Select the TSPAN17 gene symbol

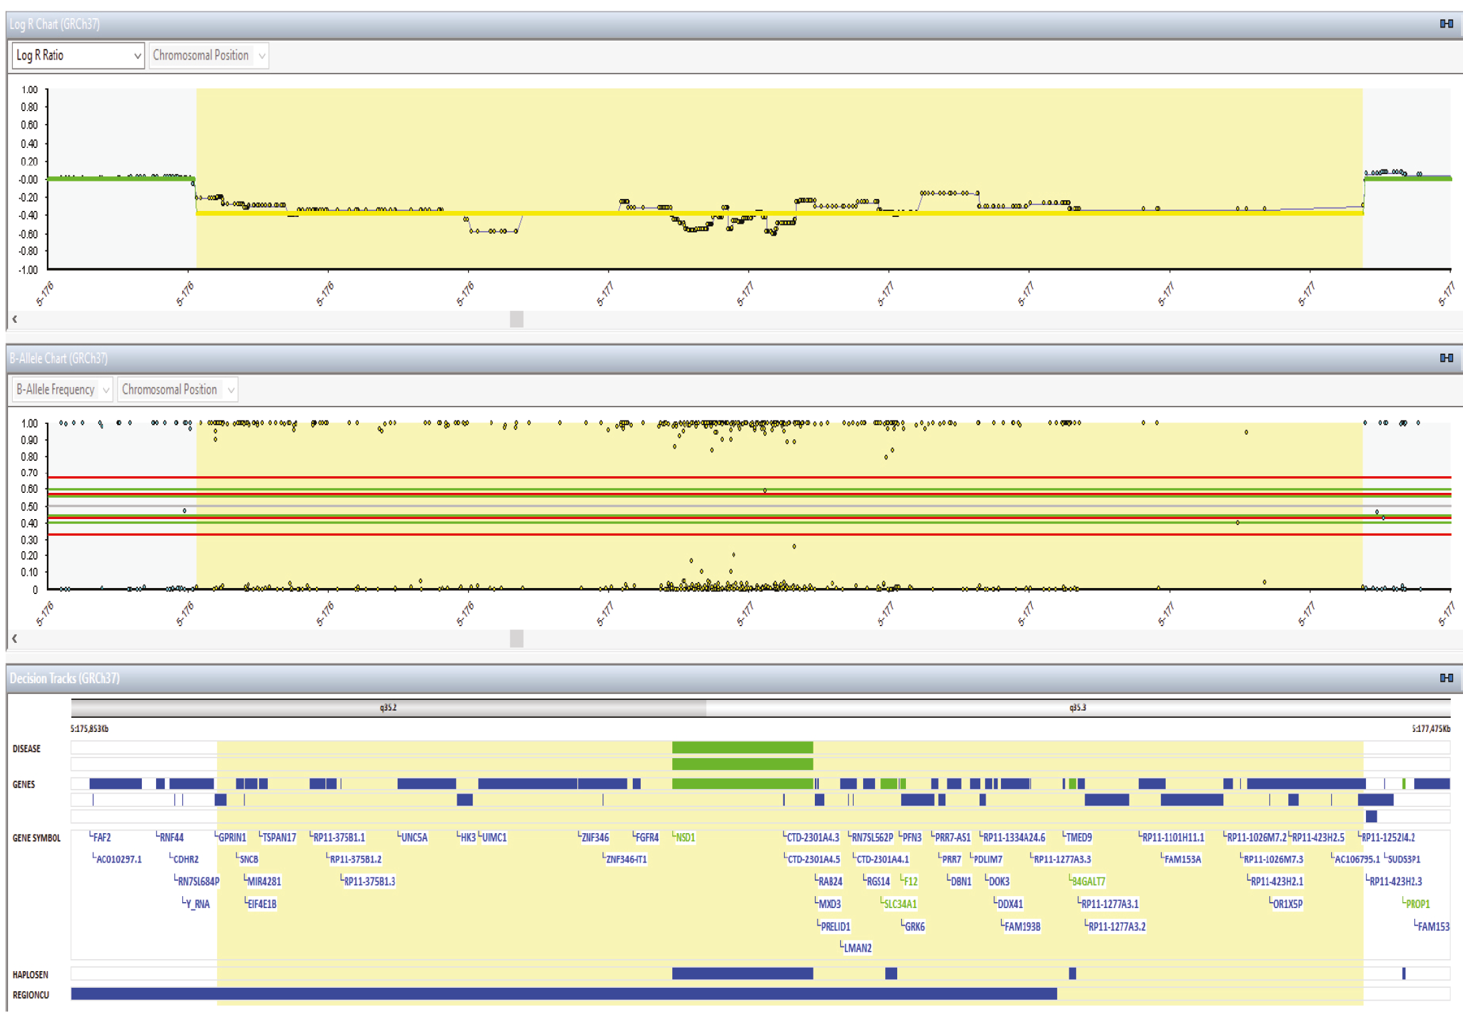280,838
